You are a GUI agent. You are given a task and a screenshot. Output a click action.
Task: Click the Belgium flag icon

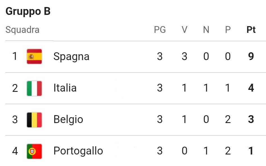(34, 120)
